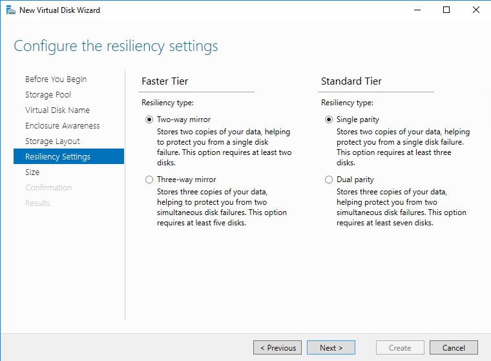Viewport: 491px width, 361px height.
Task: Click the Cancel button
Action: point(454,348)
